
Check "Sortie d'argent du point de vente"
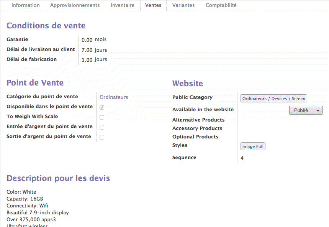[101, 137]
